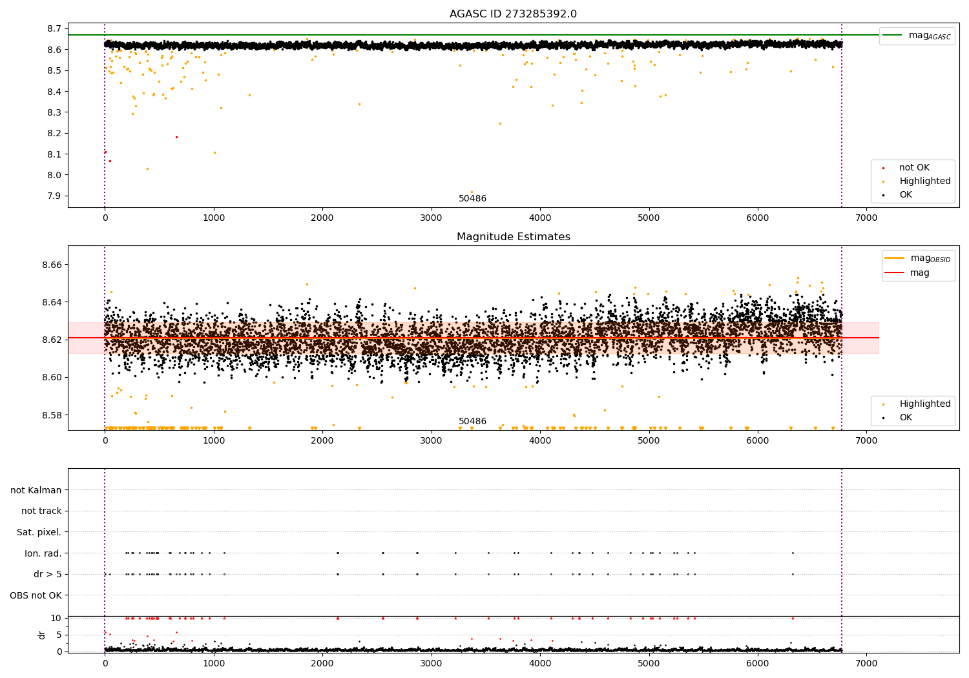Click the 'not Kalman' row label
Image resolution: width=969 pixels, height=678 pixels.
pos(36,490)
